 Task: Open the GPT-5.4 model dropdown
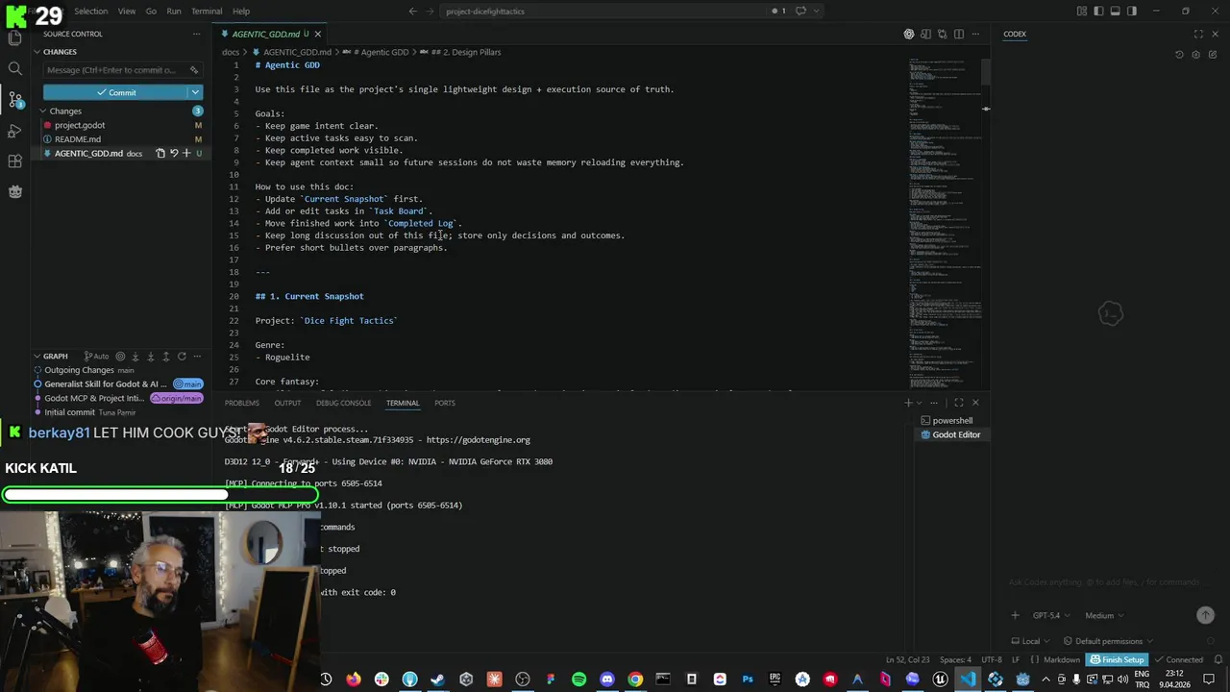1049,616
